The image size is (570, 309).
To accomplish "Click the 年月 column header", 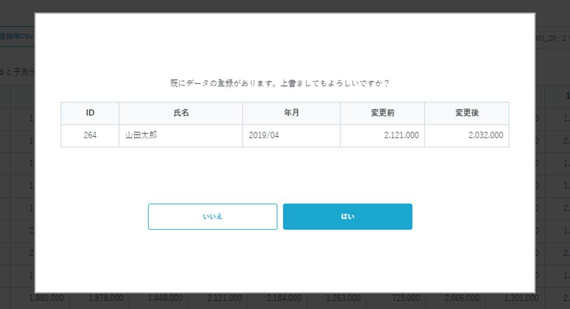I will tap(291, 113).
